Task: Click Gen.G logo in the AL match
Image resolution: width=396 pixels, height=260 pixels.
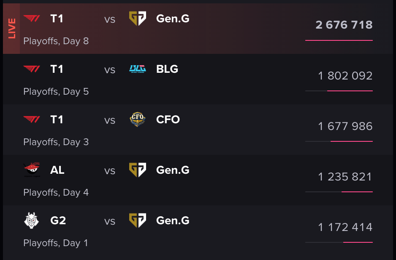Action: (138, 170)
